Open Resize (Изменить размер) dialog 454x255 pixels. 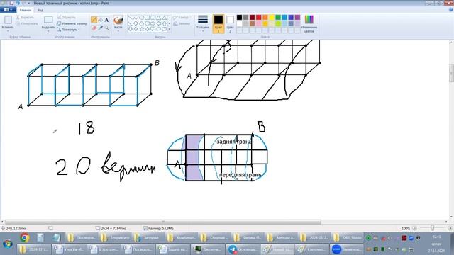72,23
